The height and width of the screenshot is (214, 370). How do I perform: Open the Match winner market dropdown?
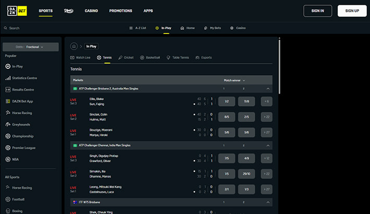click(x=235, y=80)
